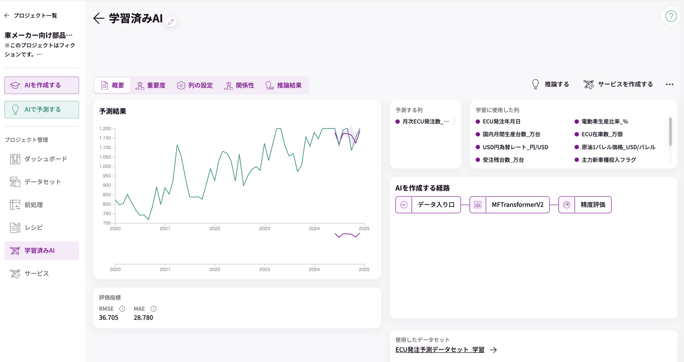Click the 国内月間生産台数_万台 column entry

pos(508,134)
